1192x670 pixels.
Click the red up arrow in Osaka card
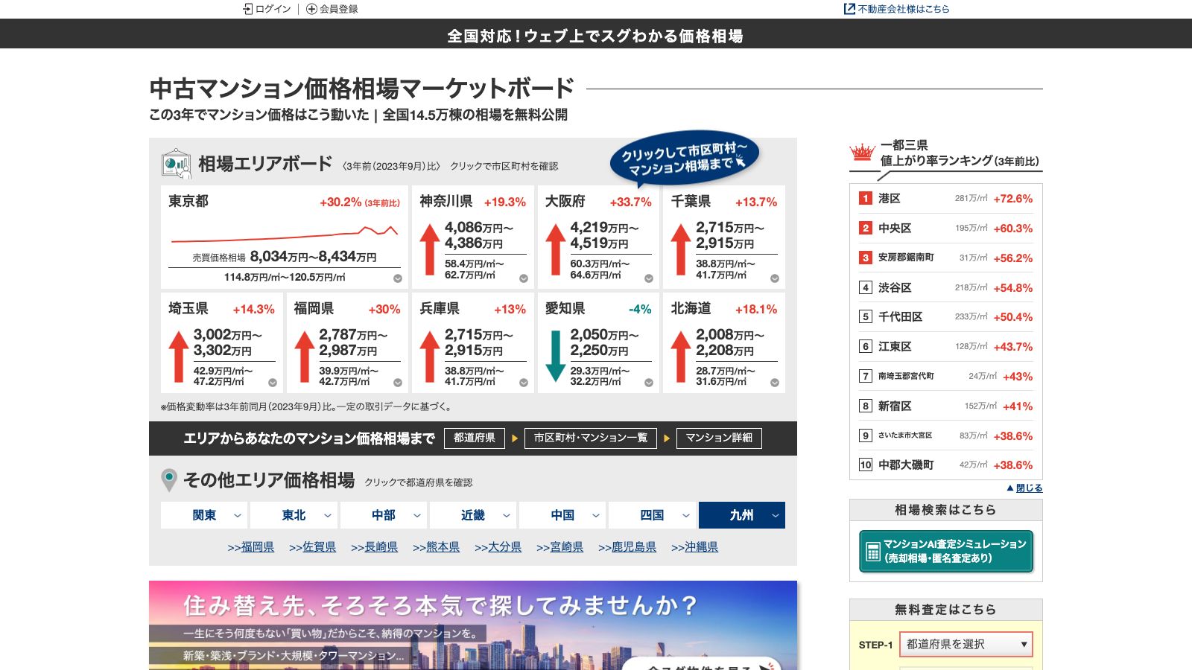[x=555, y=249]
